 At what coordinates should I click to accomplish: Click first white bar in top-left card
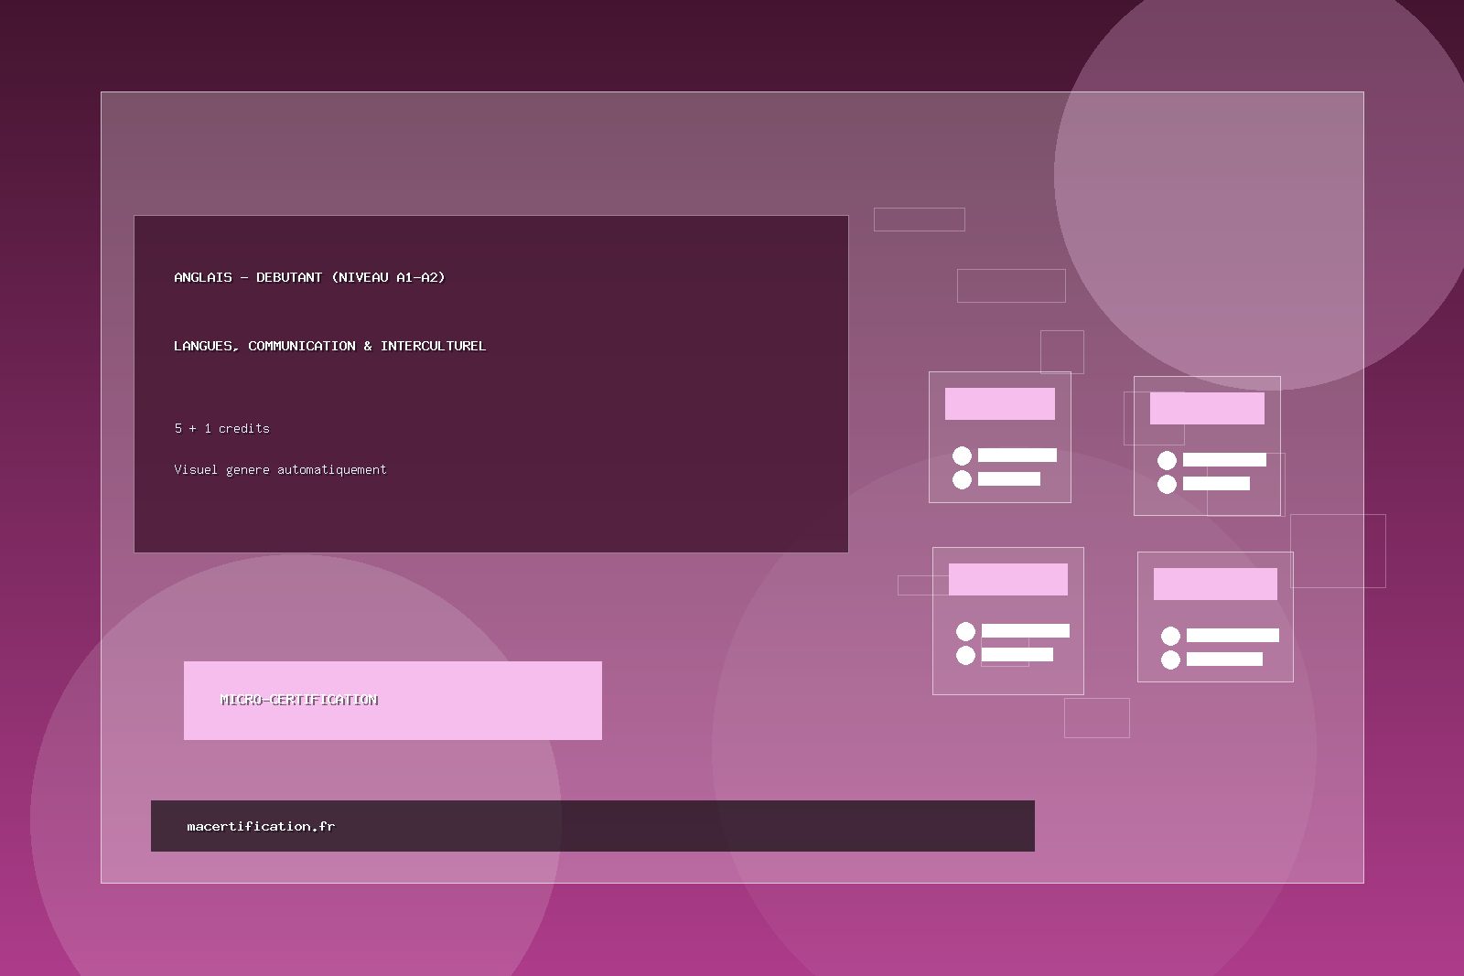coord(1017,455)
